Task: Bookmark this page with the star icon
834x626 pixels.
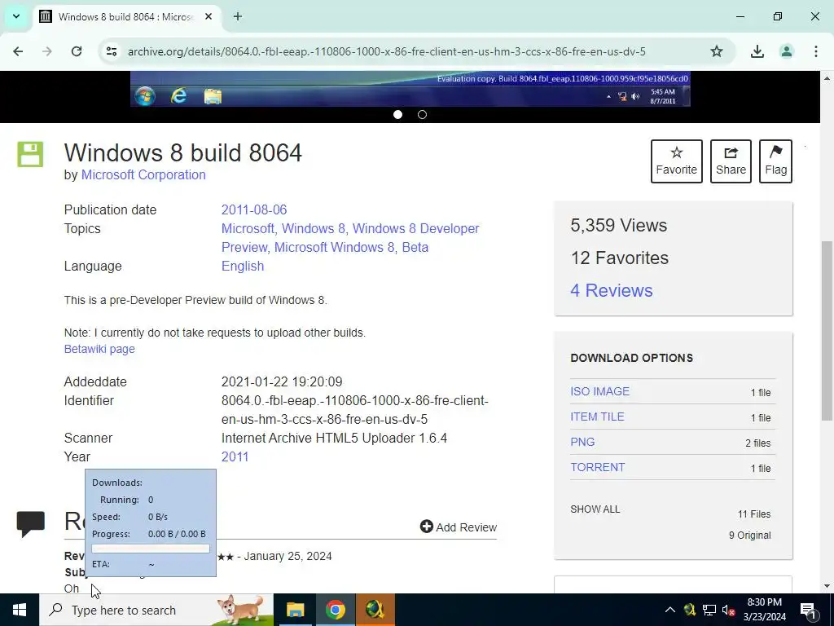Action: pos(717,51)
